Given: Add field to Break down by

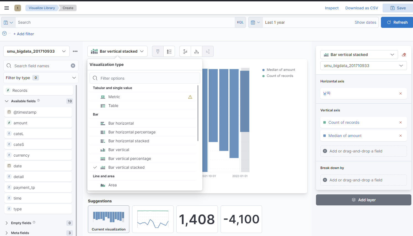Looking at the screenshot, I should point(364,180).
